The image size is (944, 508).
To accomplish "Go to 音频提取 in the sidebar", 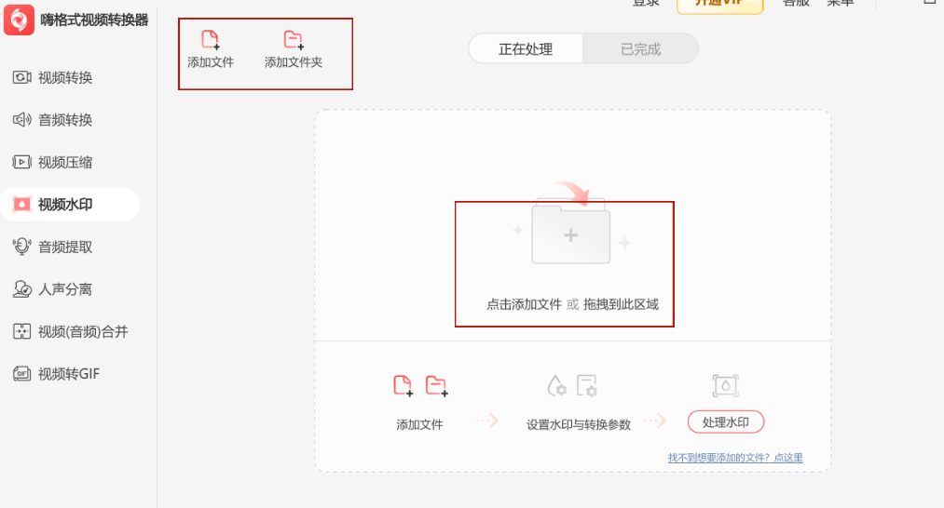I will coord(52,247).
